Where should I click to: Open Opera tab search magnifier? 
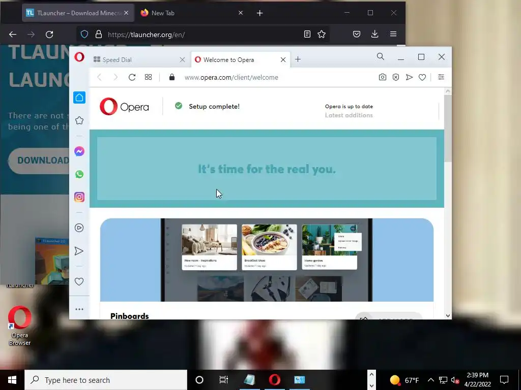(381, 57)
